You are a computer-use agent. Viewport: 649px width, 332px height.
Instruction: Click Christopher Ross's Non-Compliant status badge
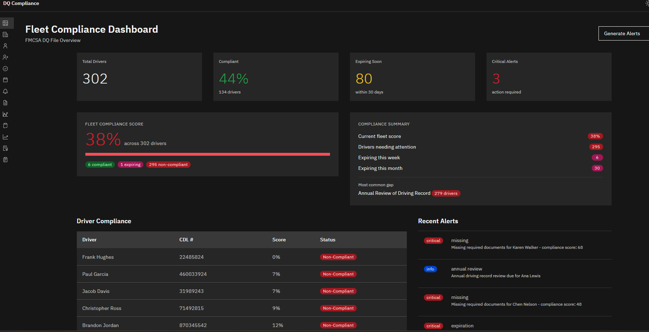[x=338, y=308]
